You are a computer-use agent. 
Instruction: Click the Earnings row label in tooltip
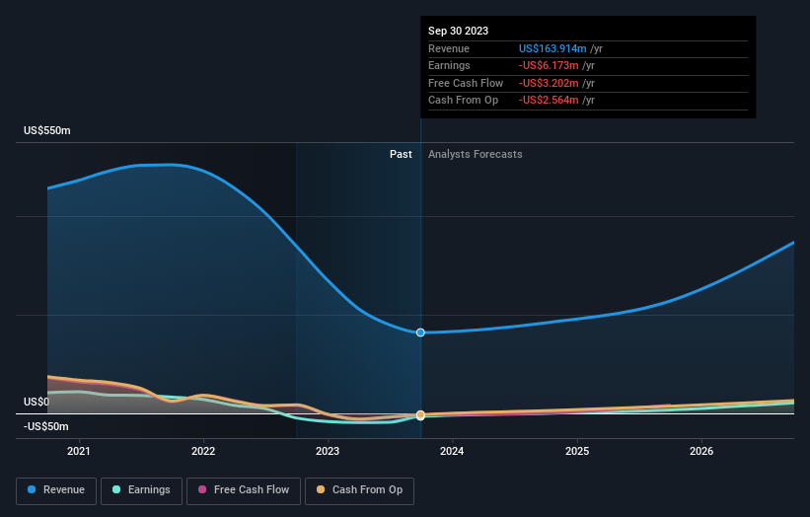pyautogui.click(x=450, y=65)
